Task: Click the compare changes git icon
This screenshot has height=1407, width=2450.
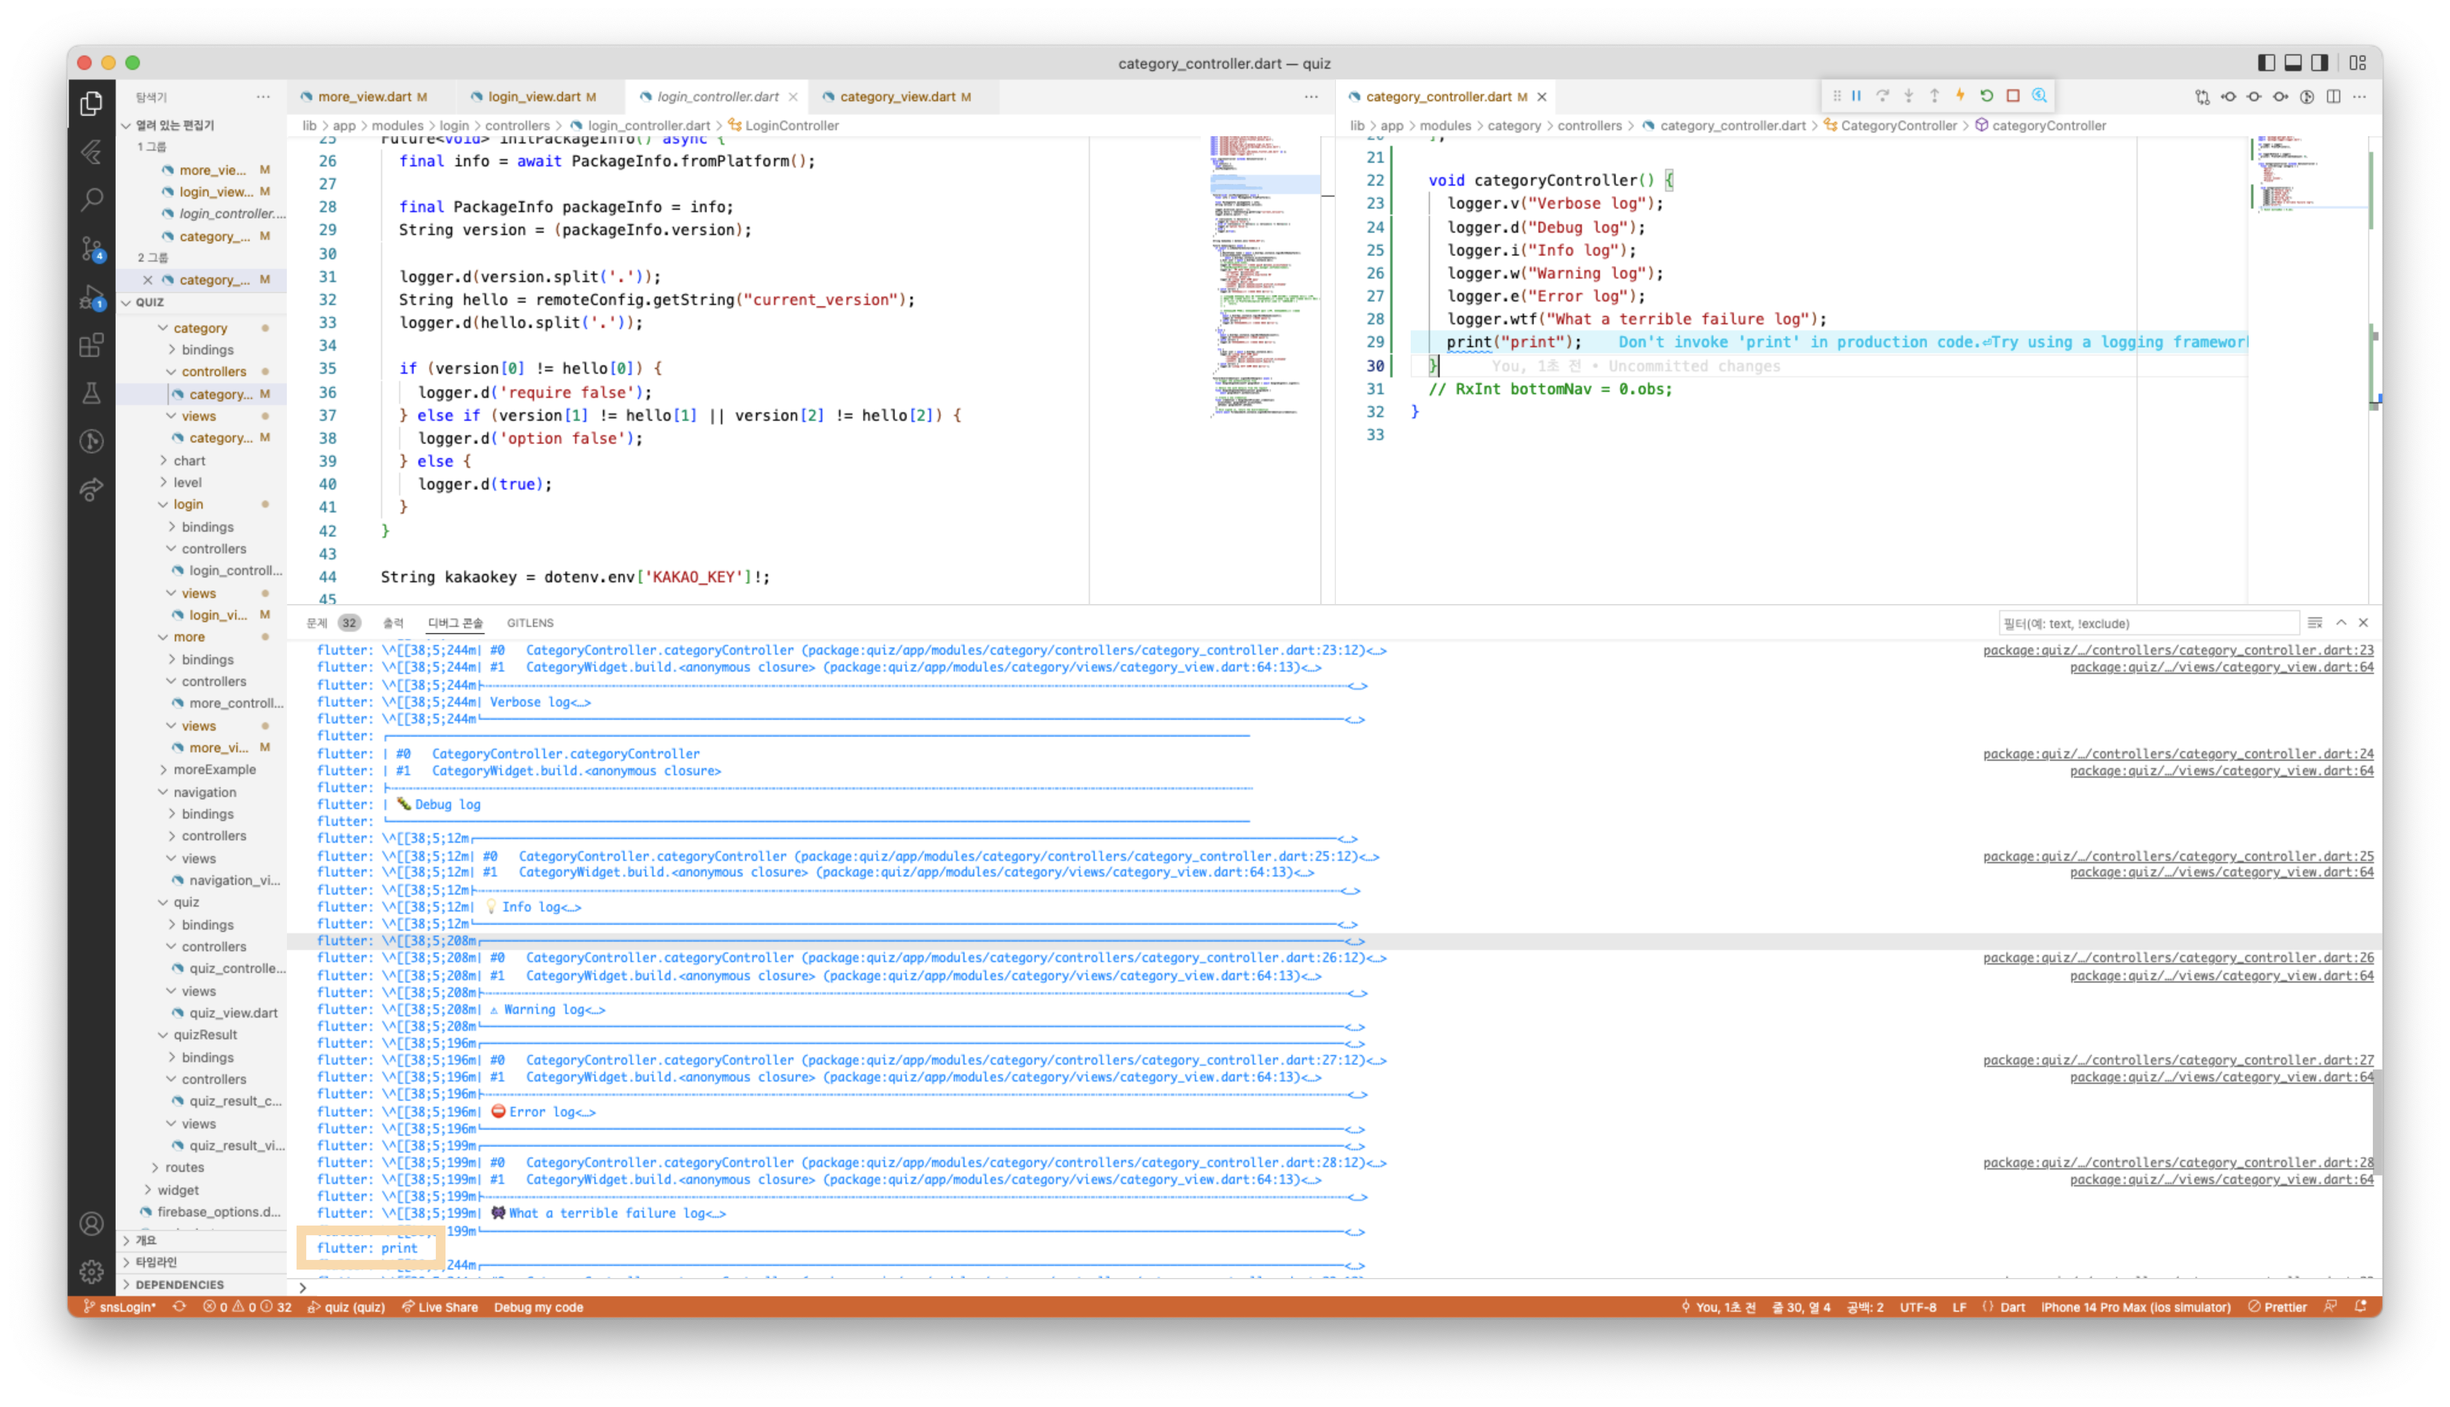Action: [x=2202, y=96]
